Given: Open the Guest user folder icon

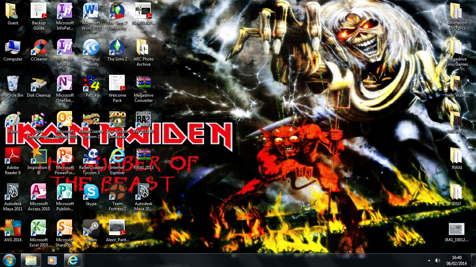Looking at the screenshot, I should tap(13, 15).
